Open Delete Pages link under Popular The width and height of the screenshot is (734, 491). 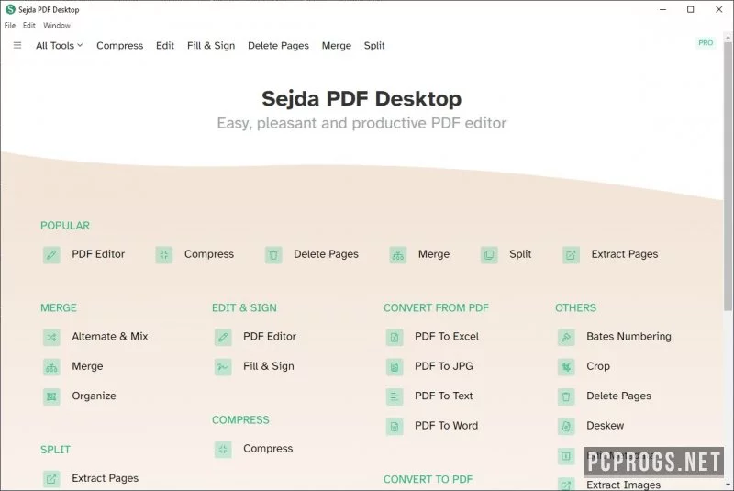pyautogui.click(x=326, y=254)
